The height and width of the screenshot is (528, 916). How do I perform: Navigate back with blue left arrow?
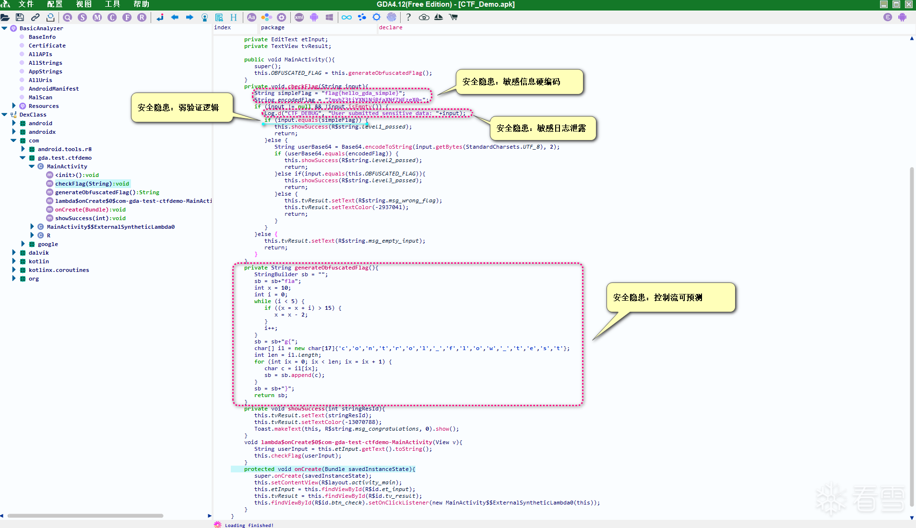click(x=175, y=17)
